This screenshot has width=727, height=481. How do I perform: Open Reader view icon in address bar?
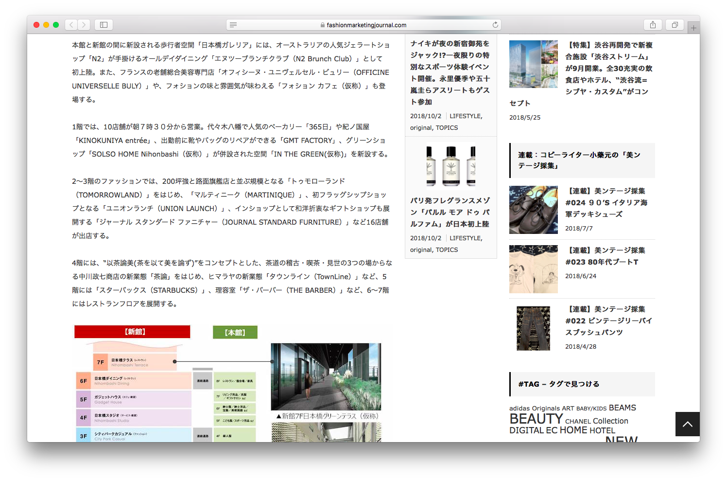click(233, 25)
